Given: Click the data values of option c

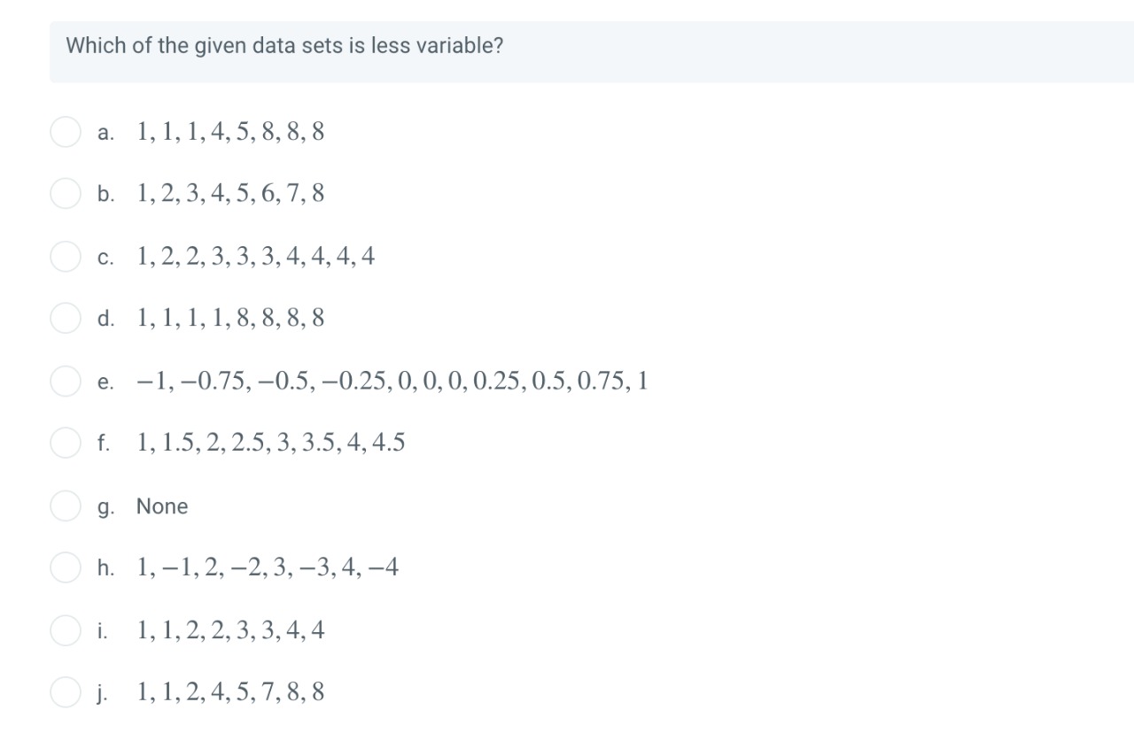Looking at the screenshot, I should [255, 256].
